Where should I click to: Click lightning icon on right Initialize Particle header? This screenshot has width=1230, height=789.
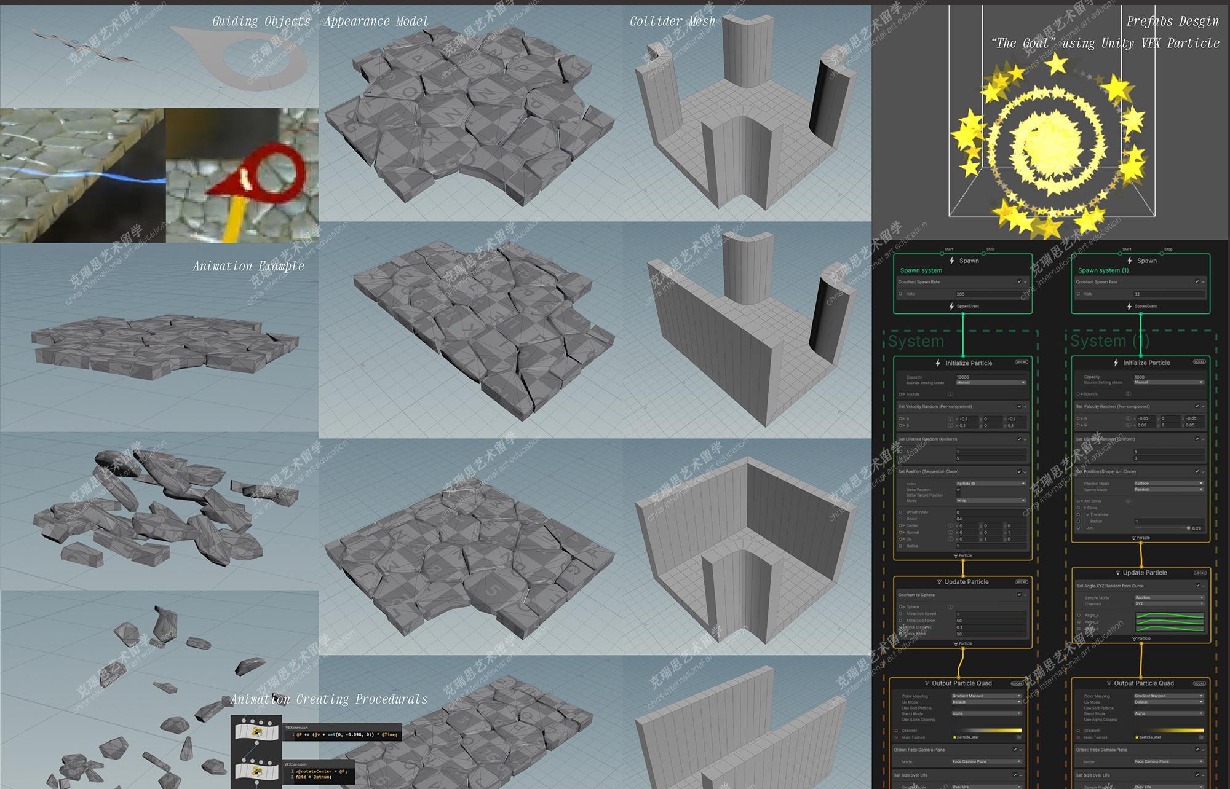(x=1116, y=363)
